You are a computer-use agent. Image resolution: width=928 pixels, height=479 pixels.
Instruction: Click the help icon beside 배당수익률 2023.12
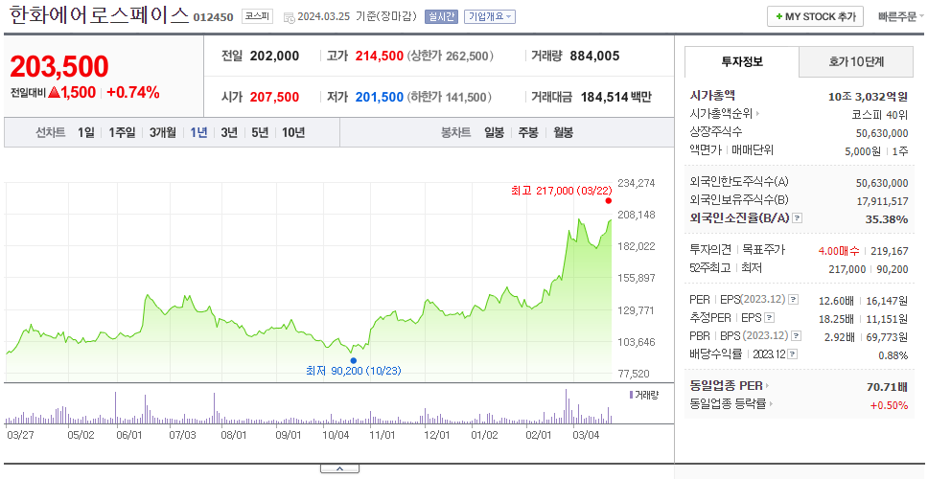(x=793, y=354)
